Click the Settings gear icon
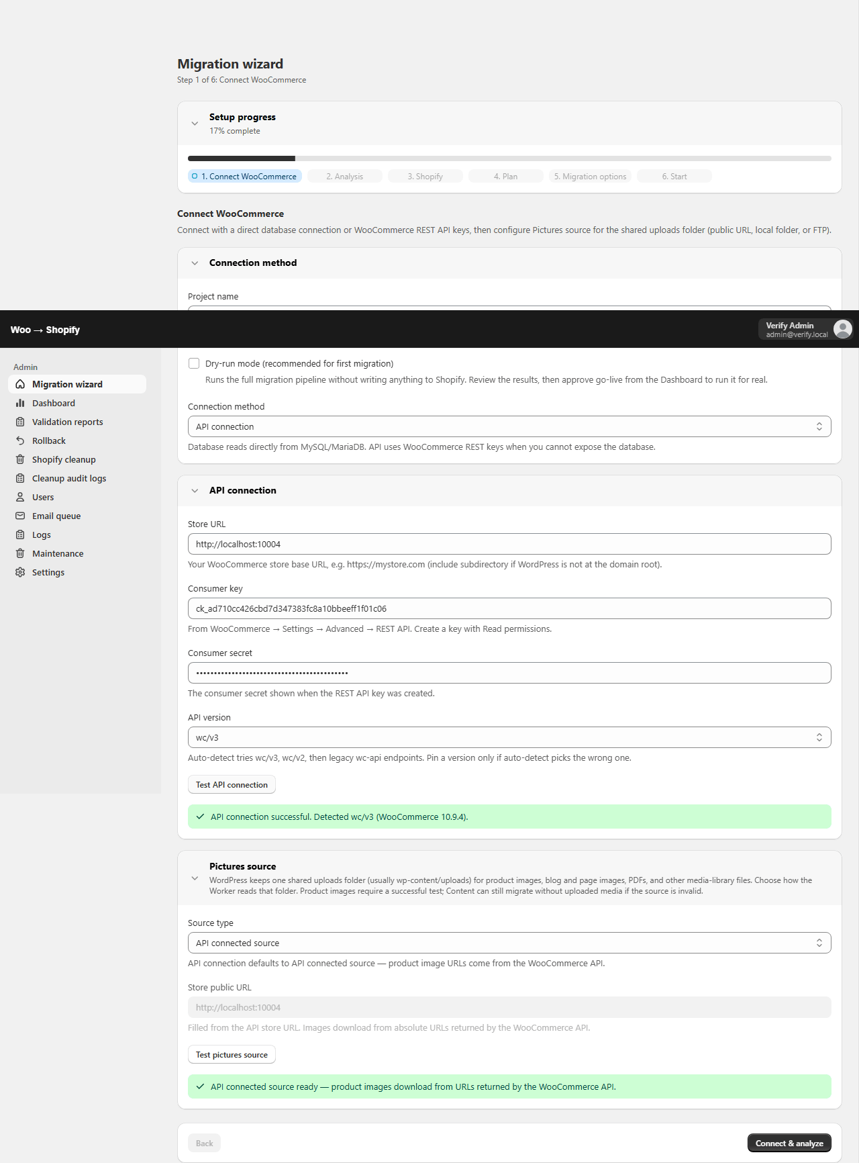 click(x=20, y=572)
